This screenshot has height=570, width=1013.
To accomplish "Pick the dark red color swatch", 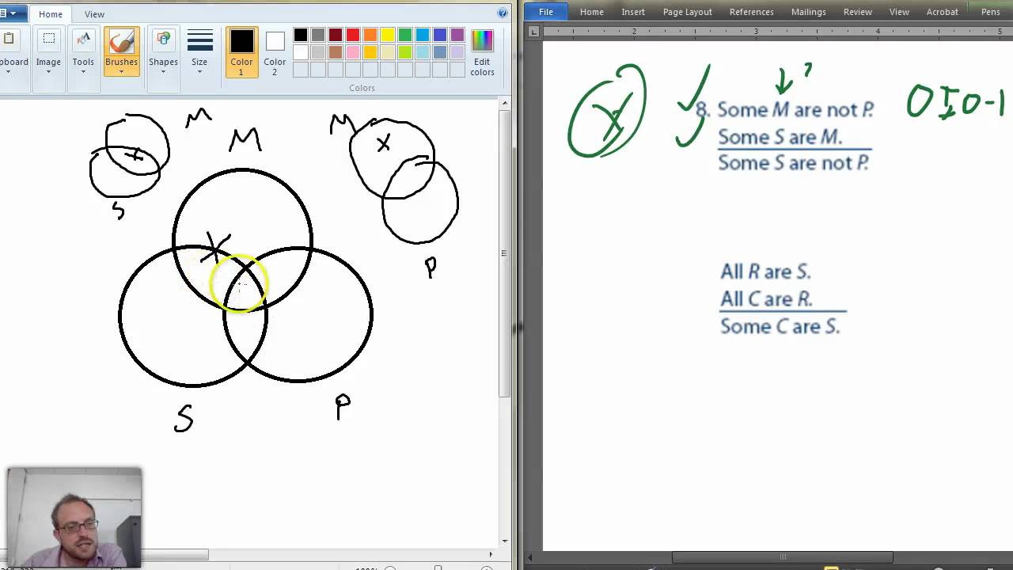I will pos(336,35).
